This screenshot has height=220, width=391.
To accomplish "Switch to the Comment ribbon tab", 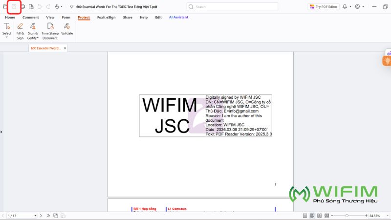I will pyautogui.click(x=30, y=17).
